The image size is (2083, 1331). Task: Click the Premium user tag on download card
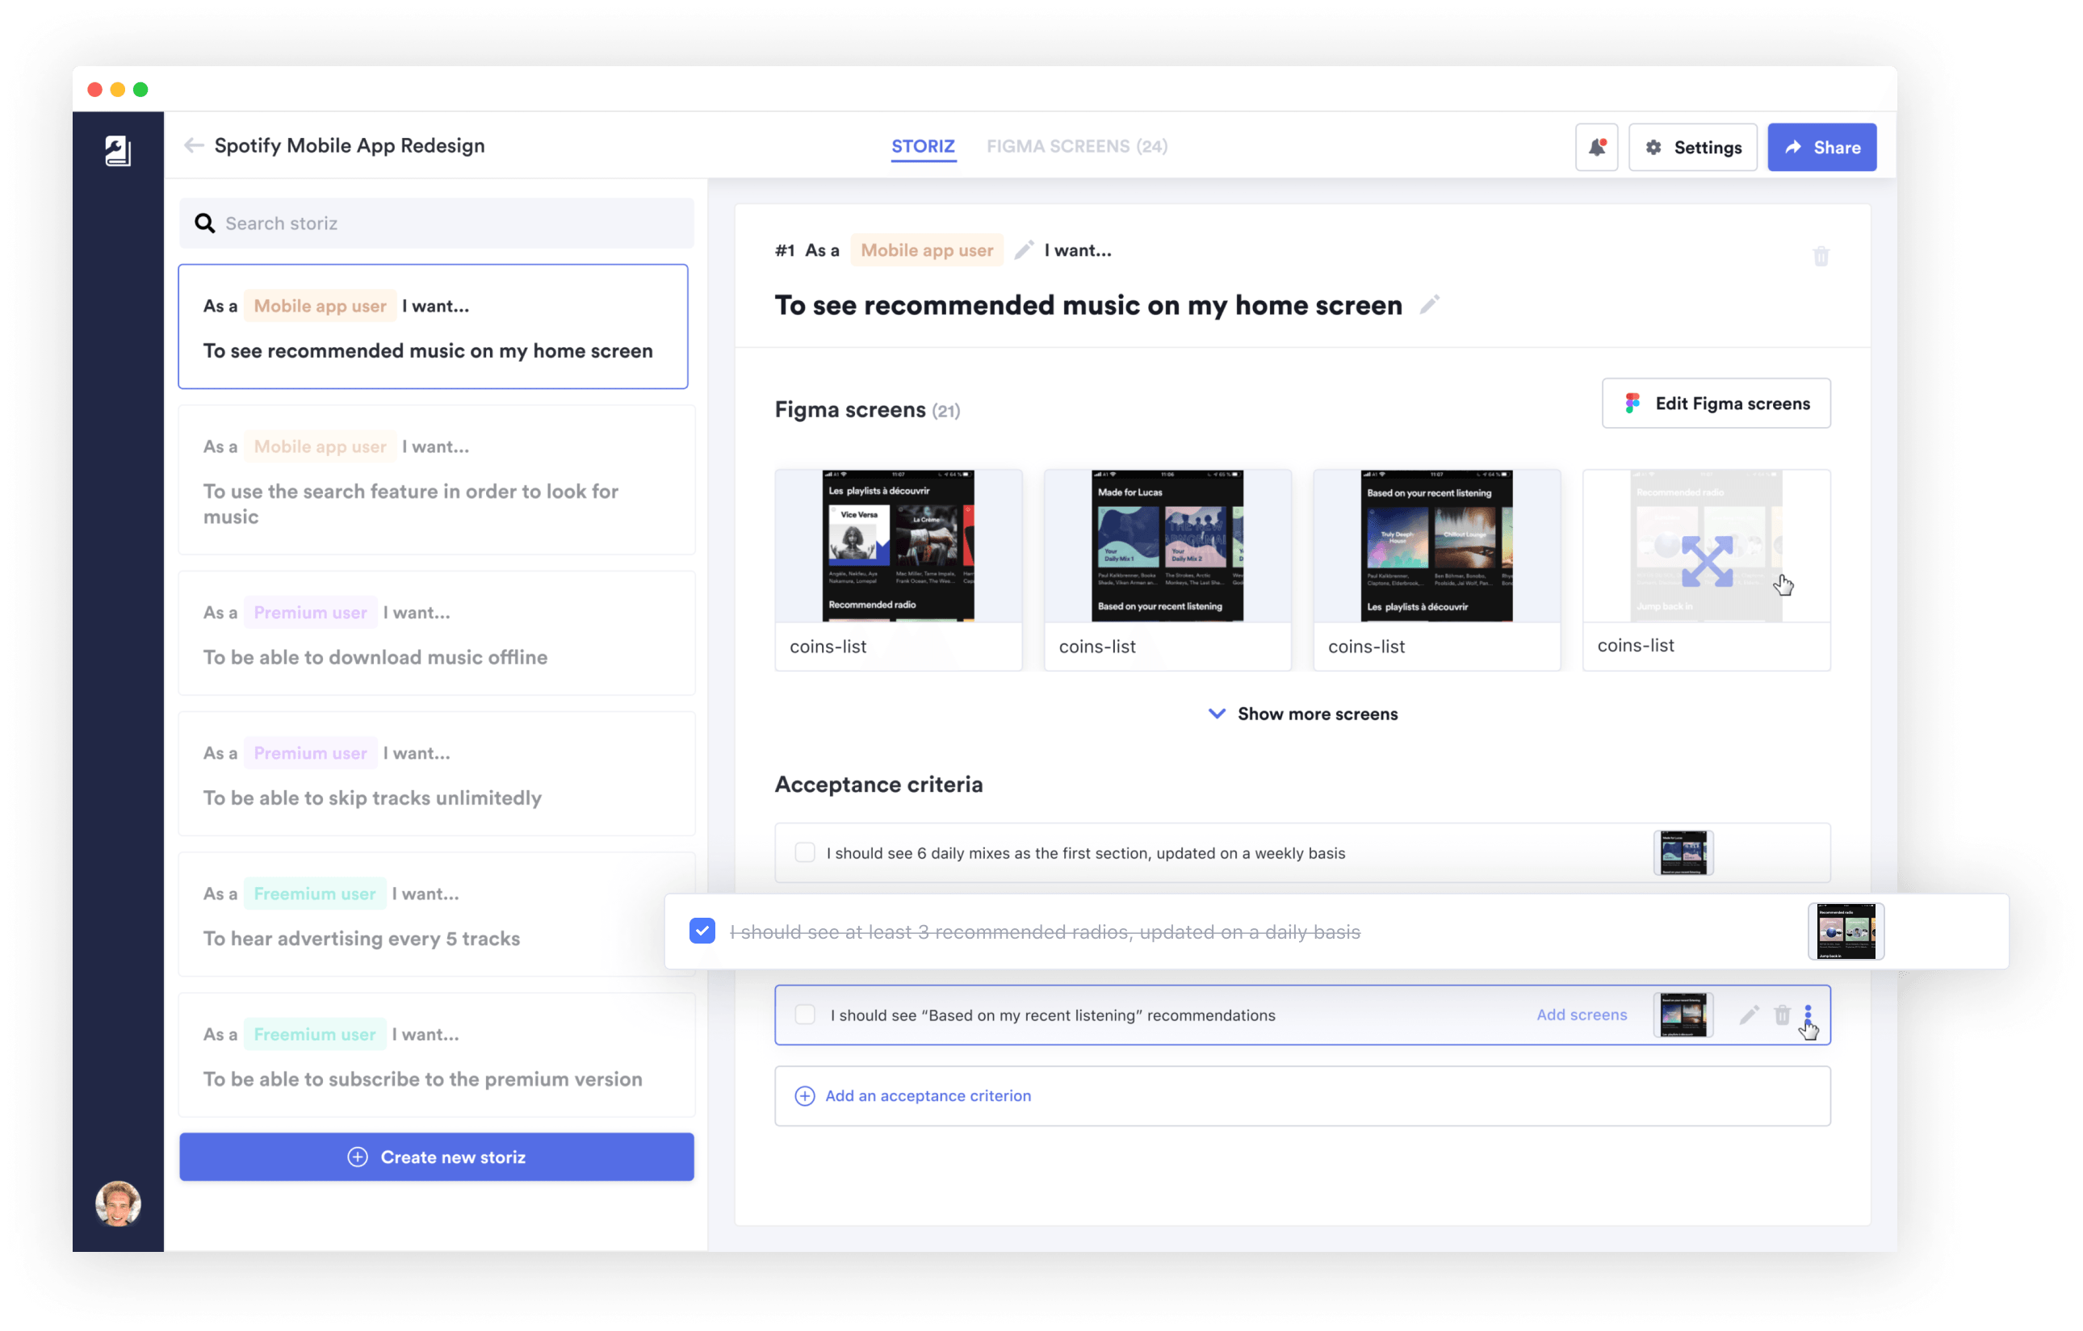tap(311, 613)
